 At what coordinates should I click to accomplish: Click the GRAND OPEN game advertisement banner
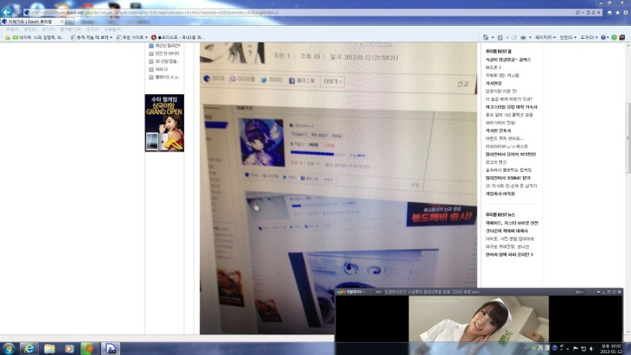(x=164, y=123)
